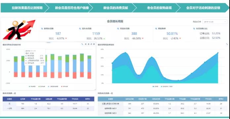Click the second icon in bar chart toolbar

pos(86,44)
